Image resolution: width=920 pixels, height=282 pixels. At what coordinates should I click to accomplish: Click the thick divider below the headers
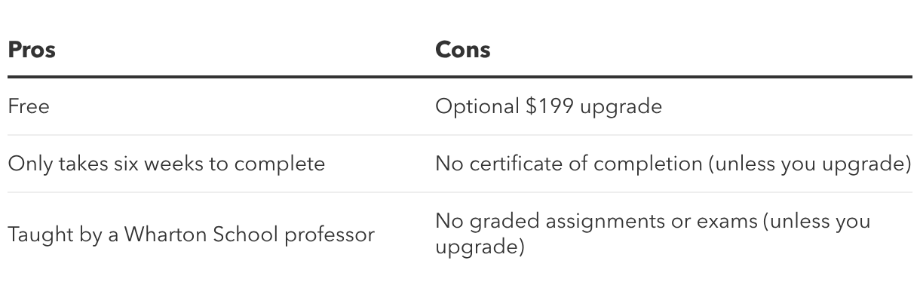point(460,77)
